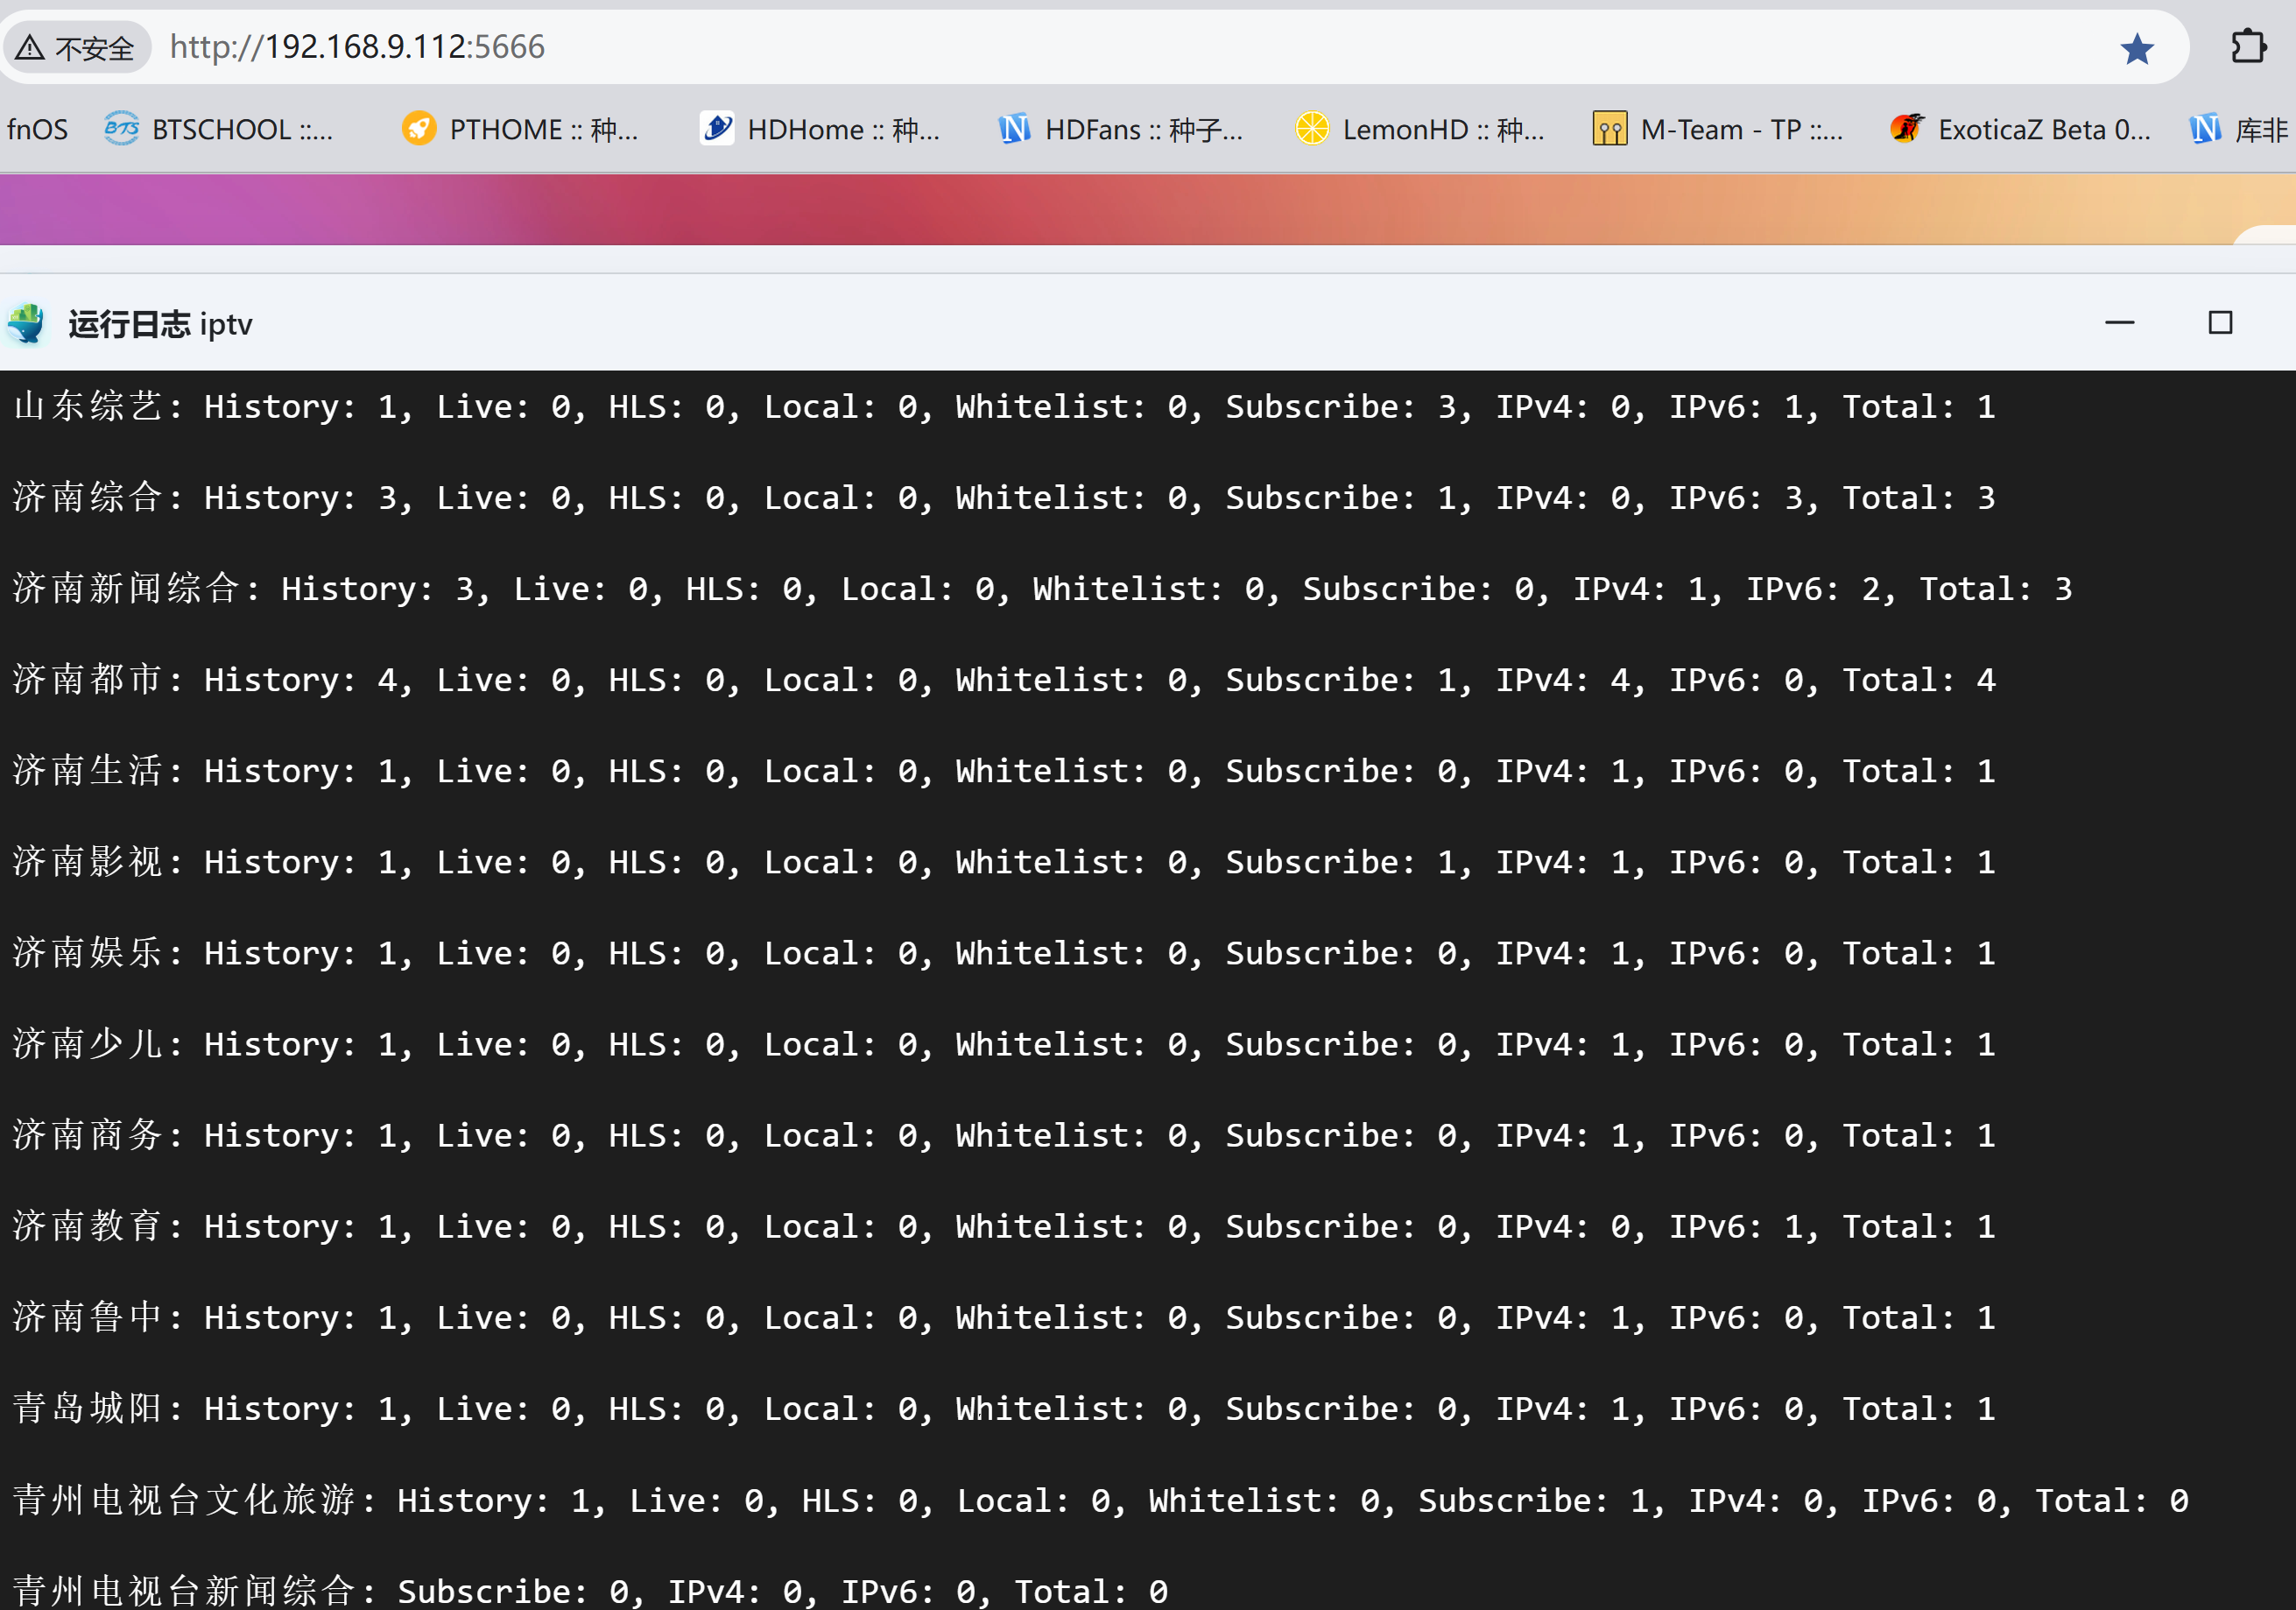Click the not-secure warning badge
Viewport: 2296px width, 1610px height.
point(77,48)
